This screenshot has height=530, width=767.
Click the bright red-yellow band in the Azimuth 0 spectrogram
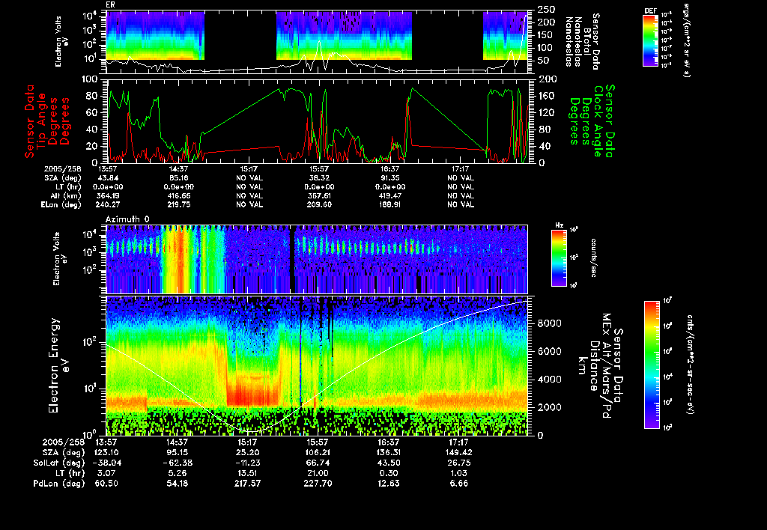pyautogui.click(x=180, y=258)
